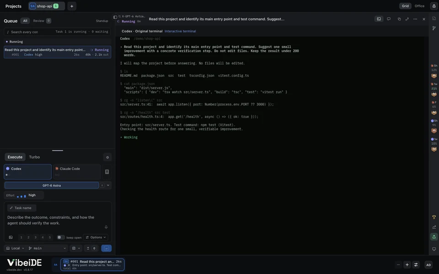Select parallel count 5
439x274 pixels.
click(x=50, y=237)
